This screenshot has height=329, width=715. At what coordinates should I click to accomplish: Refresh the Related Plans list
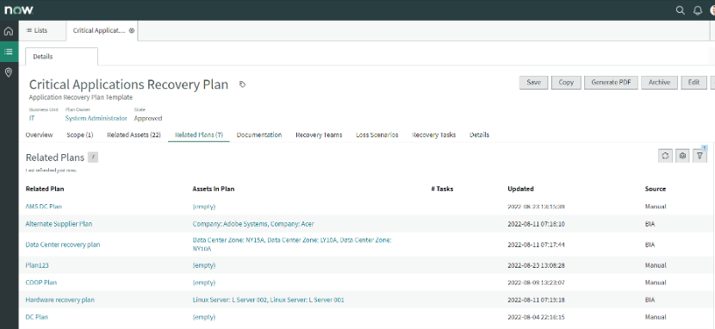(665, 156)
